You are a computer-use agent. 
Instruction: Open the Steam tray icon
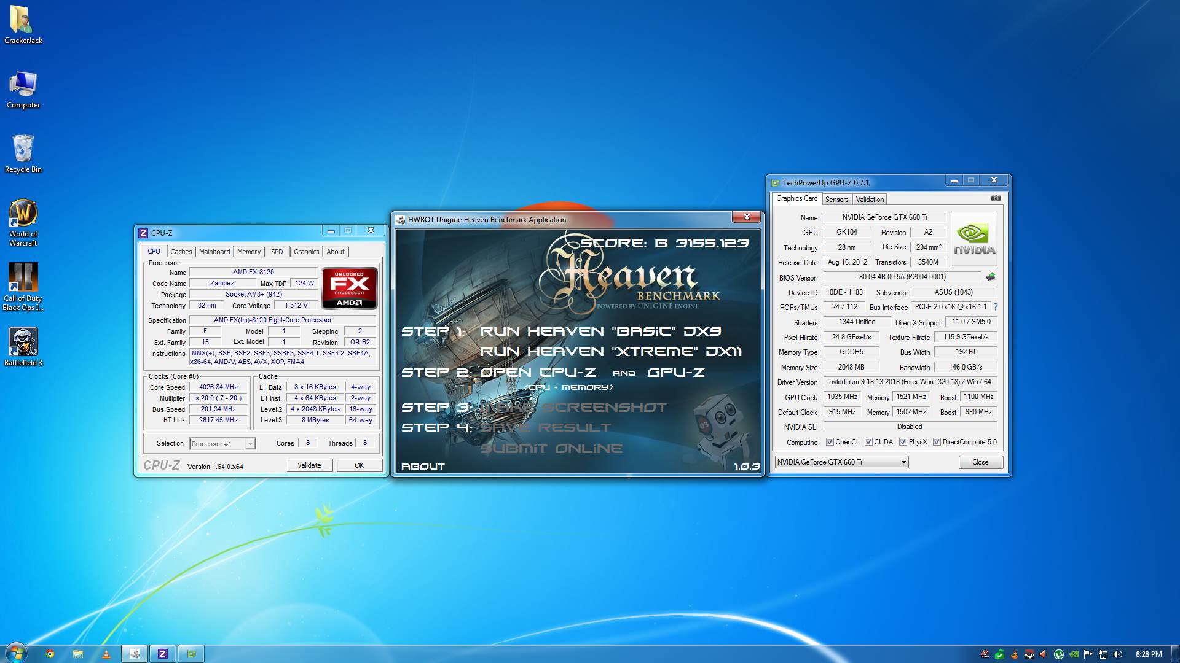tap(1029, 654)
